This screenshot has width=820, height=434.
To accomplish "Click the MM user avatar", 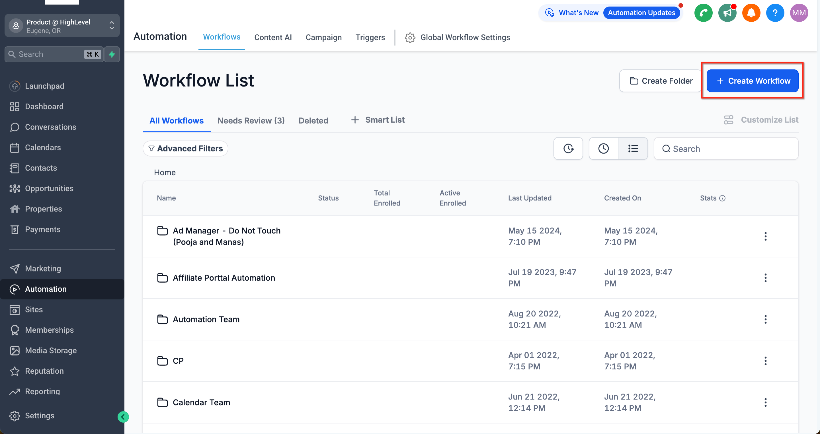I will 799,13.
